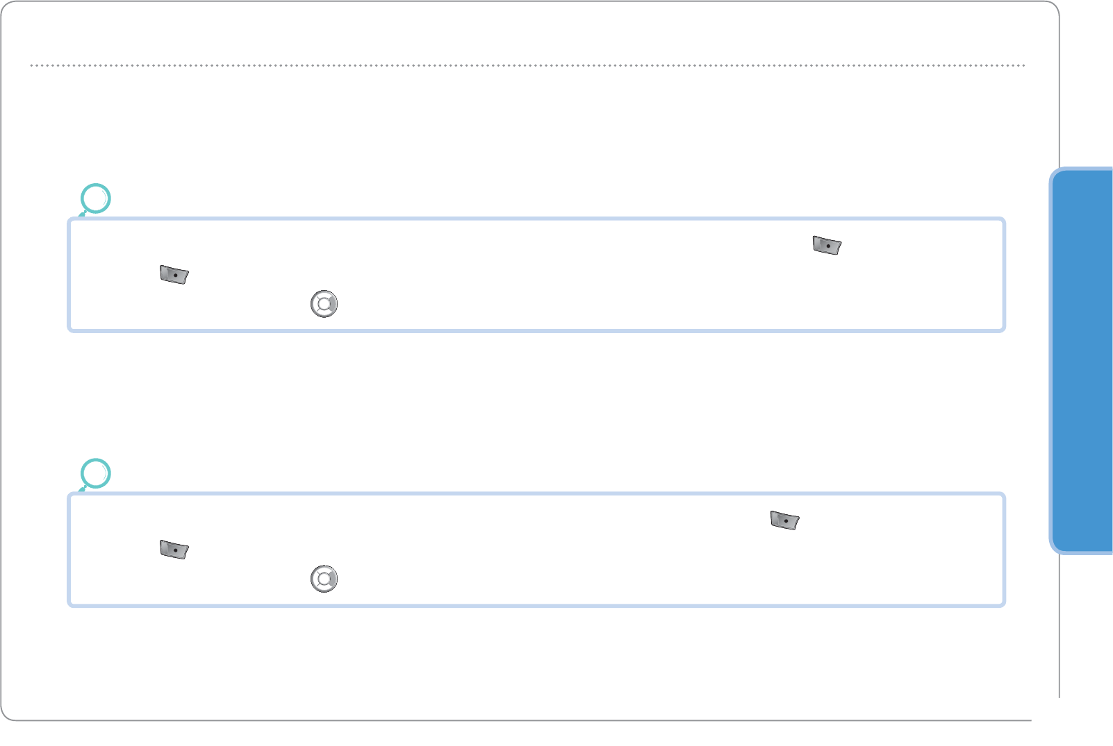This screenshot has height=746, width=1113.
Task: Click the teal circle above the lower box
Action: coord(96,474)
